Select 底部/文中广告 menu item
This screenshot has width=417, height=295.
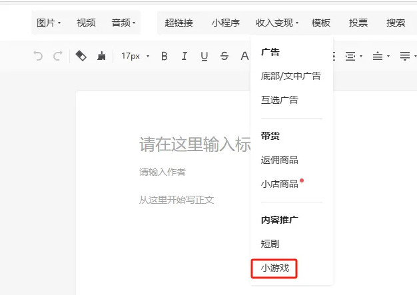click(x=290, y=77)
